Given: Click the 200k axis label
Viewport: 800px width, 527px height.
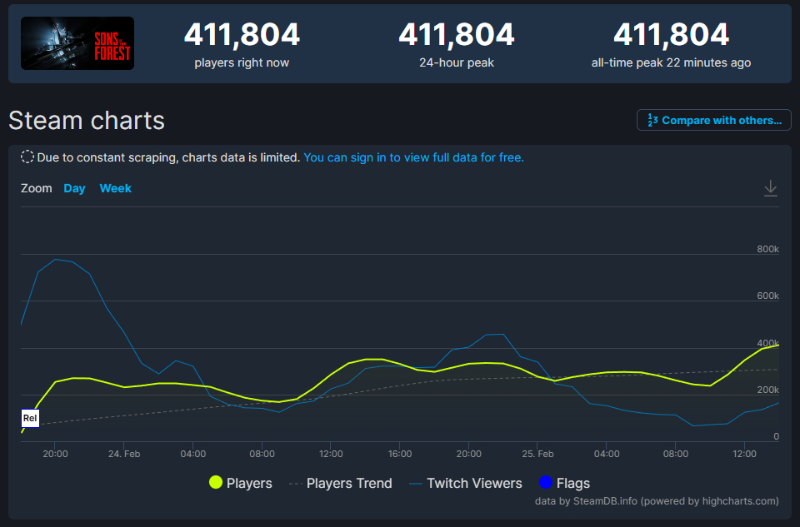Looking at the screenshot, I should (x=767, y=390).
